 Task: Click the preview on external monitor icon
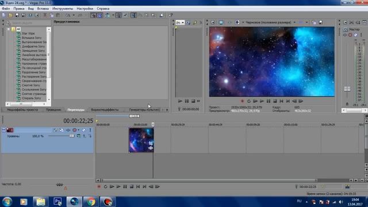(x=221, y=22)
